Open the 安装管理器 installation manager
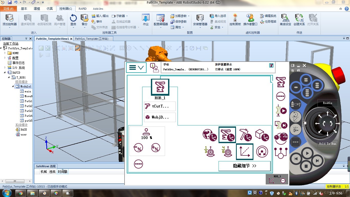Screen dimensions: 350x197 (200, 20)
